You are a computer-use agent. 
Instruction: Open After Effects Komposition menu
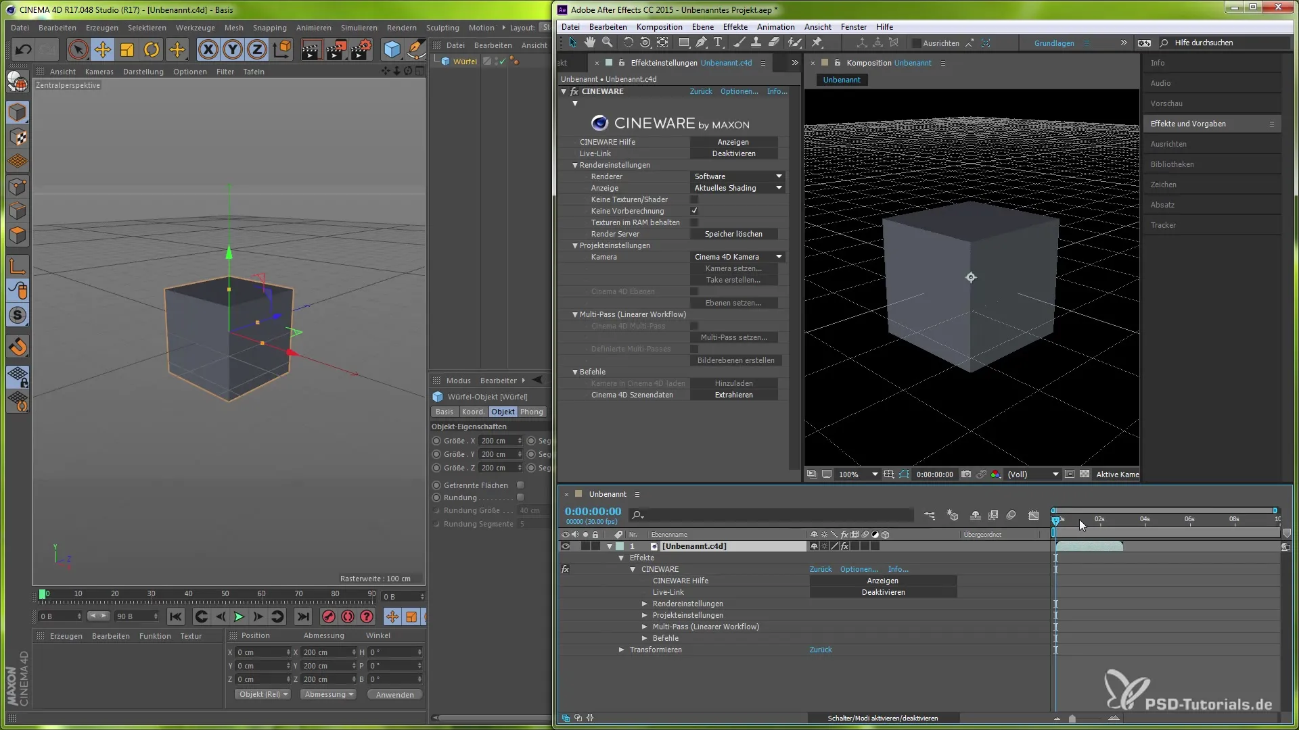(659, 27)
